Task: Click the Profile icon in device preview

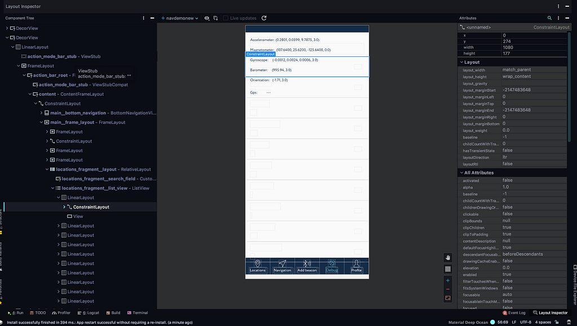Action: pyautogui.click(x=356, y=263)
